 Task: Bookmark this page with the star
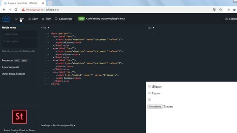tap(221, 10)
